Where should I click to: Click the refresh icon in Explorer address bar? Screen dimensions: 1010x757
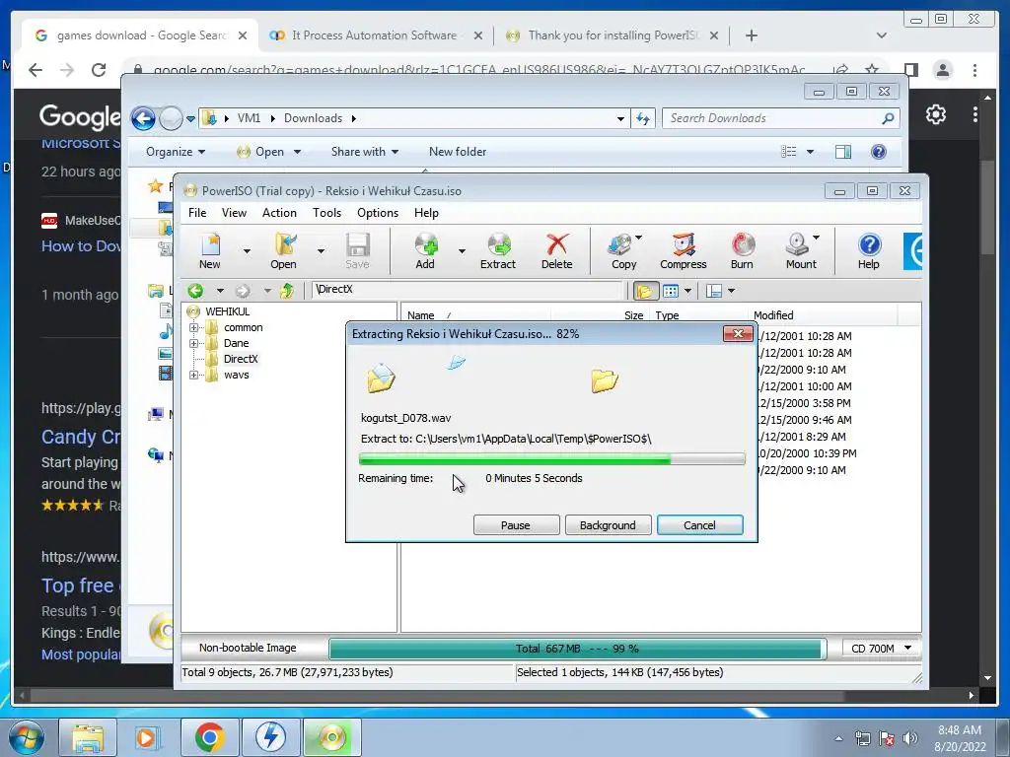pyautogui.click(x=643, y=118)
